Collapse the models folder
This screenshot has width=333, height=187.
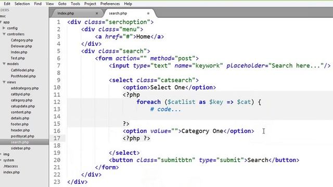(4, 63)
